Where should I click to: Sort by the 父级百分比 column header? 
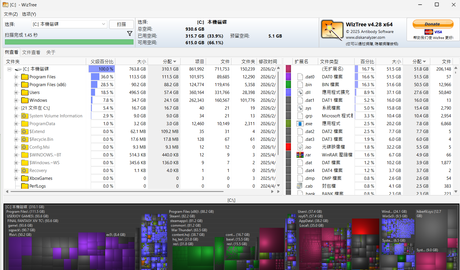102,62
